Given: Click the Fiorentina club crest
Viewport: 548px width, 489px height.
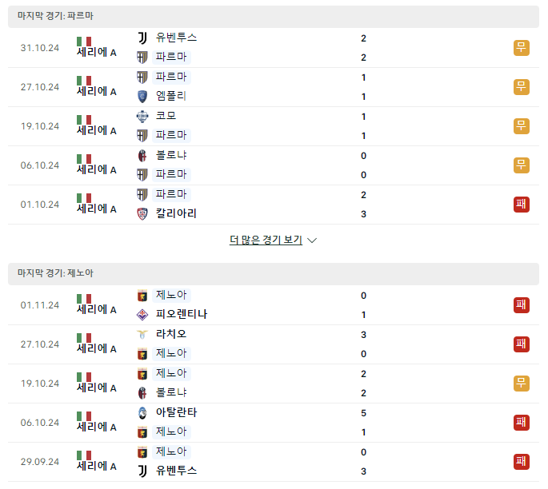Looking at the screenshot, I should coord(142,315).
